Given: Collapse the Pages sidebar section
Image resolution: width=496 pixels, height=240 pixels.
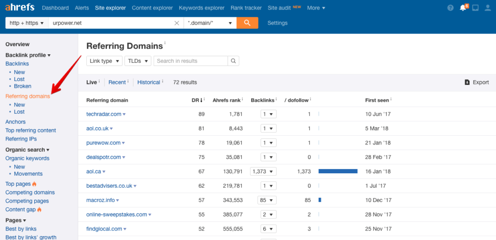Looking at the screenshot, I should (x=16, y=220).
